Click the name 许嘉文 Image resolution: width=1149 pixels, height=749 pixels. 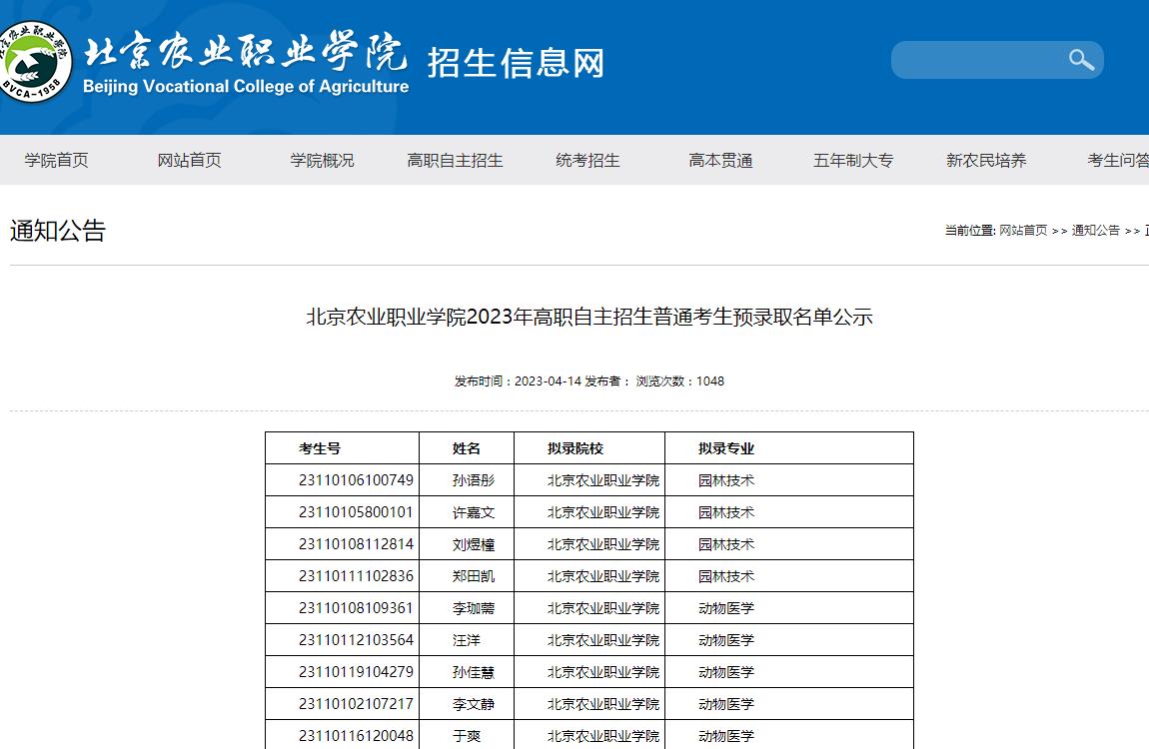click(x=474, y=512)
